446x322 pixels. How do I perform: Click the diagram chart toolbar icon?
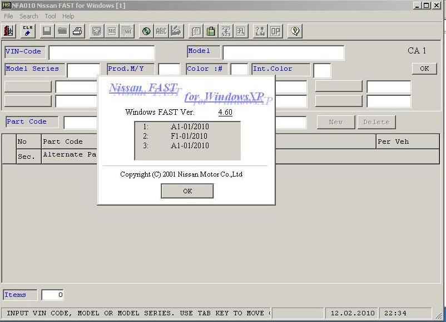pos(241,31)
